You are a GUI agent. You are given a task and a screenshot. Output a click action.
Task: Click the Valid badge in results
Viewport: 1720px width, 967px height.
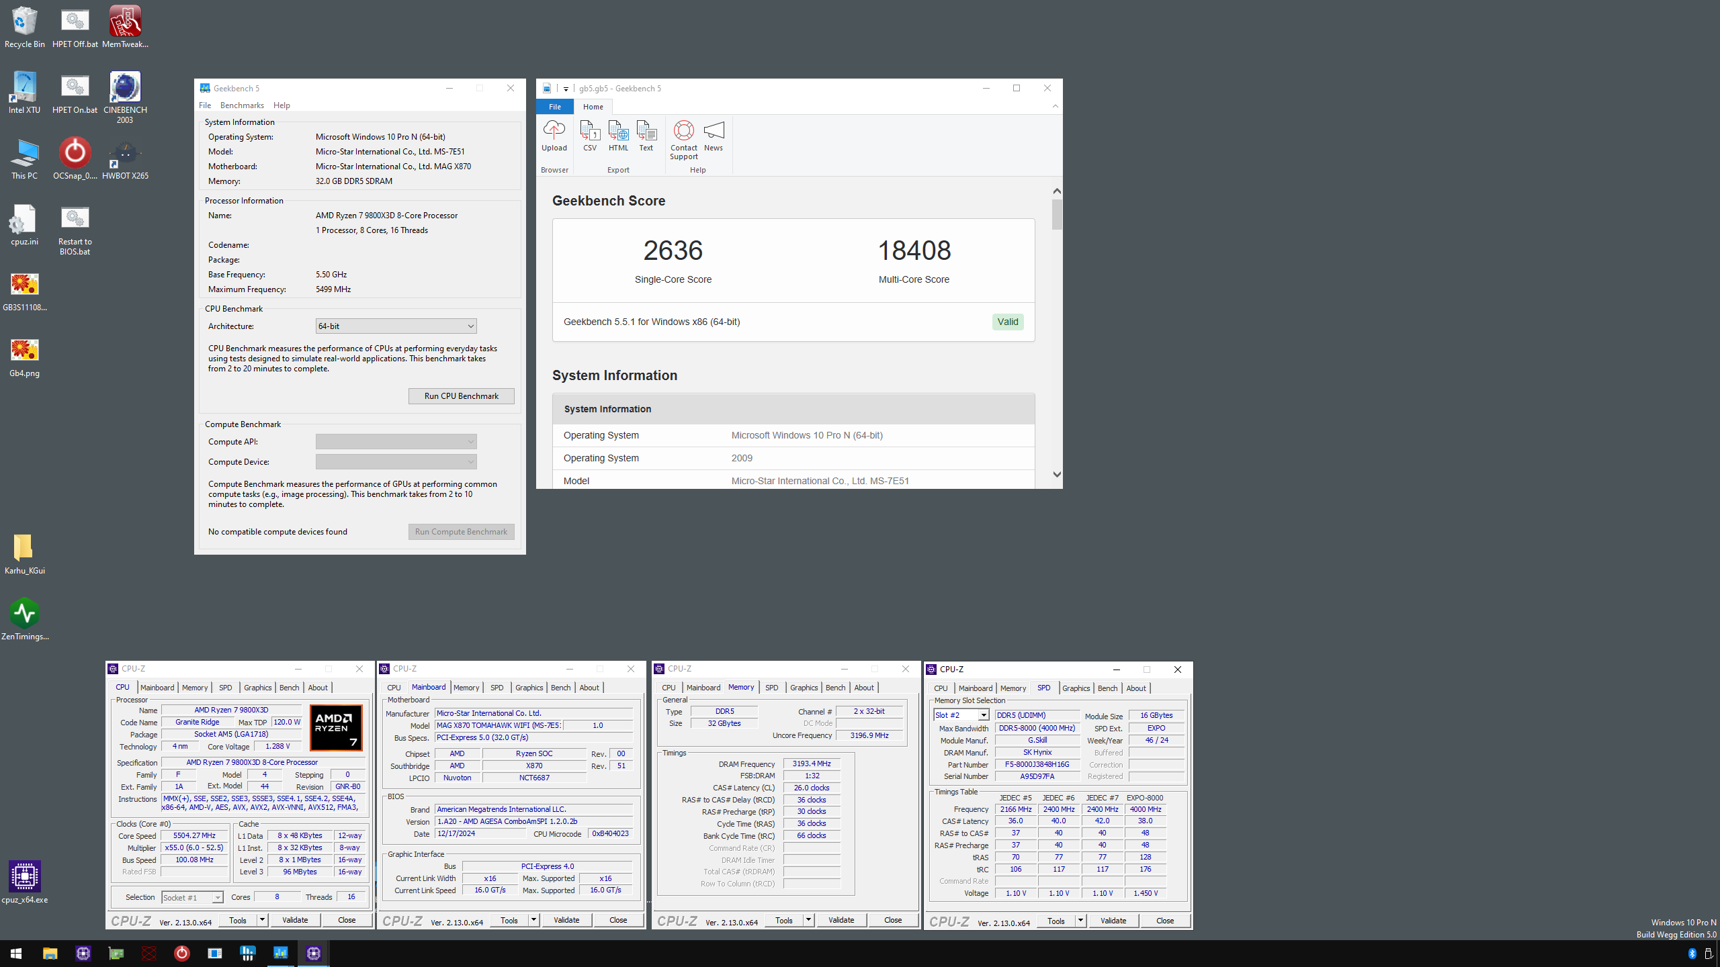point(1007,322)
